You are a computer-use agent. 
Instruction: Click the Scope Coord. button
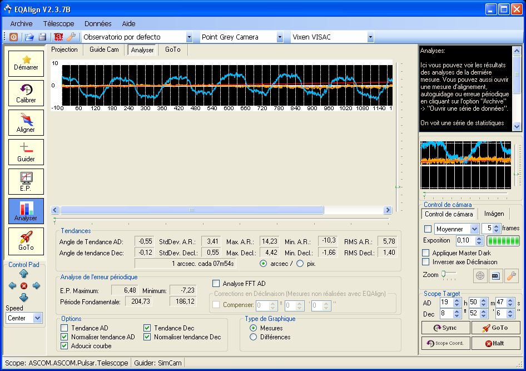point(445,343)
